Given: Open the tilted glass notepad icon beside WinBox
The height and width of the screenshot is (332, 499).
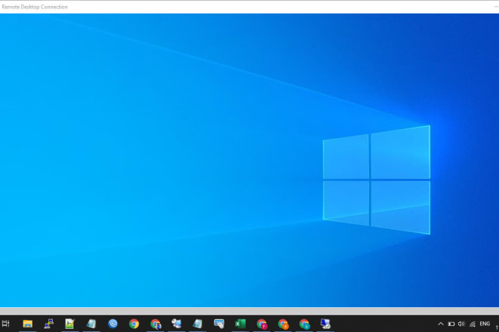Looking at the screenshot, I should point(91,324).
